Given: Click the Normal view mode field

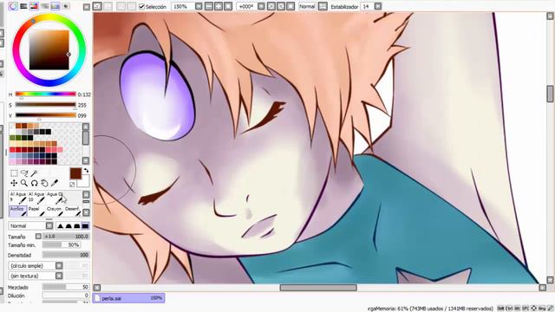Looking at the screenshot, I should coord(307,6).
